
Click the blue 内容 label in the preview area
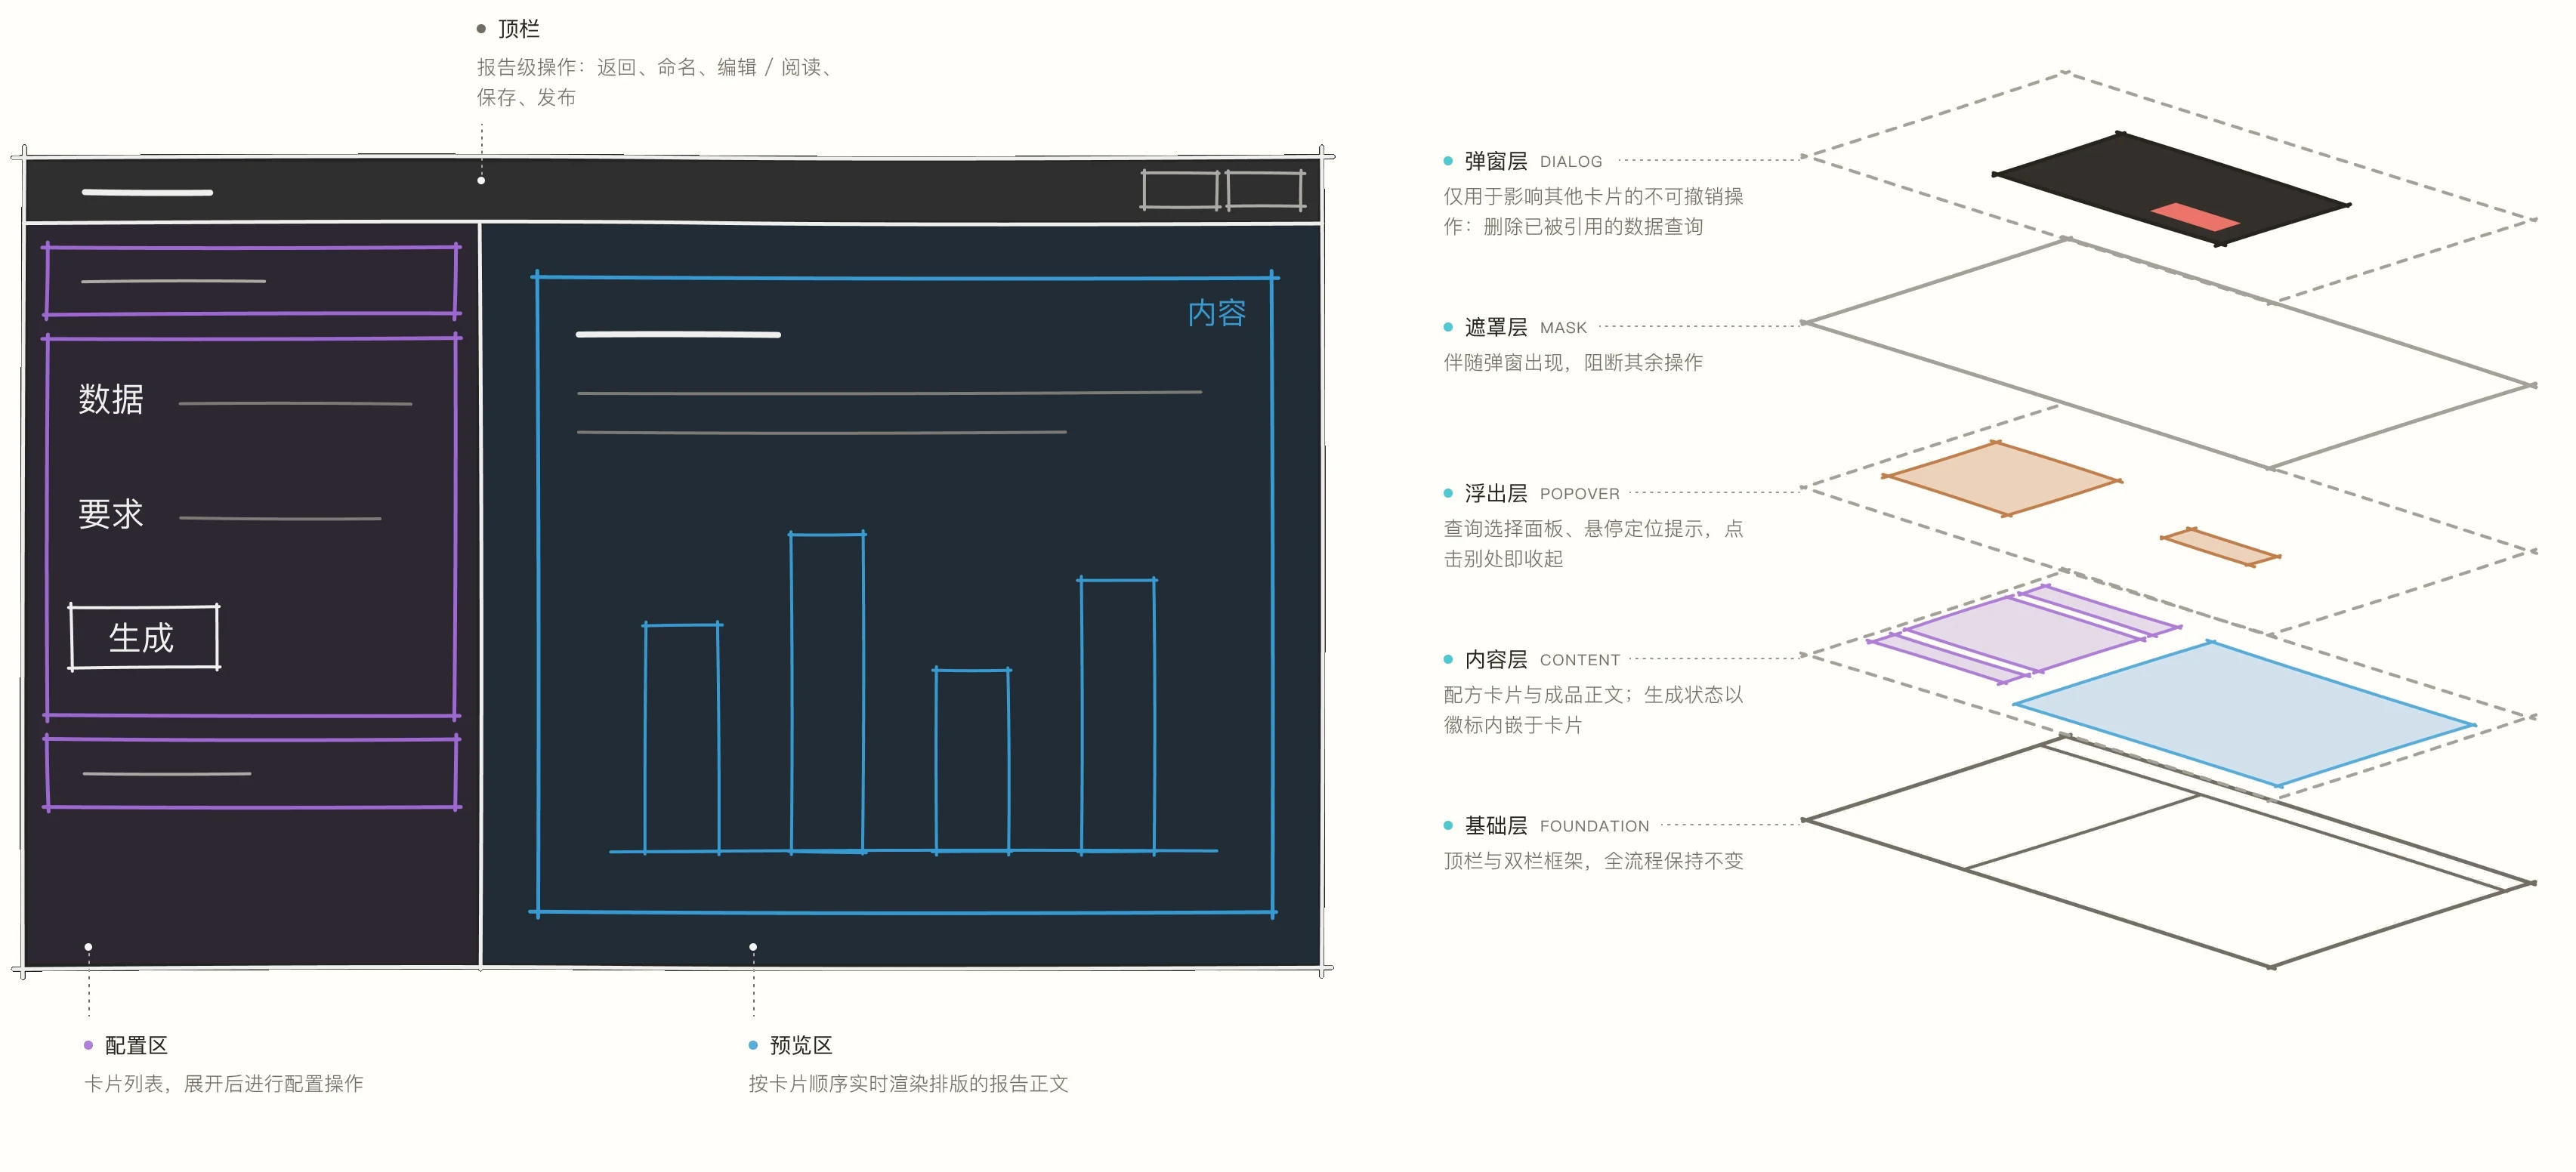point(1217,313)
